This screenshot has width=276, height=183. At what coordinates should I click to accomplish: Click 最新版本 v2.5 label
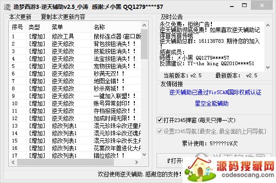coord(236,75)
